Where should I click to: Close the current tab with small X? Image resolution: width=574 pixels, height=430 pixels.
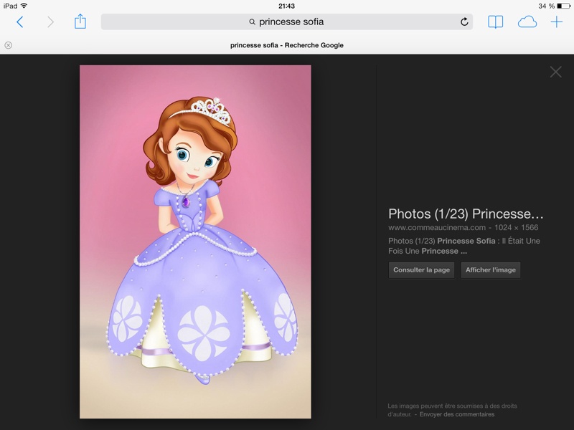pyautogui.click(x=9, y=45)
